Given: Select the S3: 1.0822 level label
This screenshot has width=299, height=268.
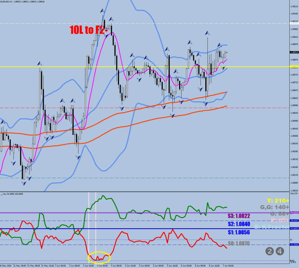Looking at the screenshot, I should (239, 216).
